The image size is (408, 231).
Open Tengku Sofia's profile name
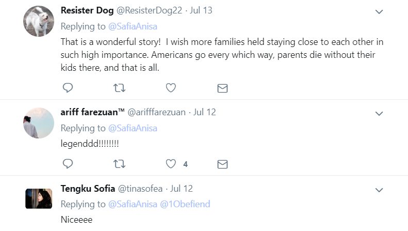pos(88,189)
